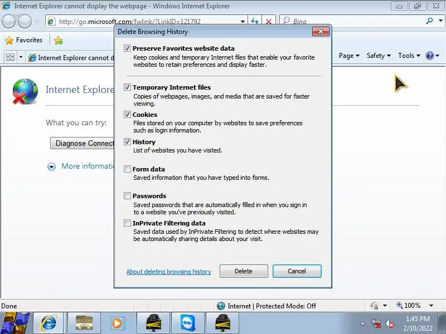Click Diagnose Connection Problems button
This screenshot has height=334, width=446.
tap(83, 143)
